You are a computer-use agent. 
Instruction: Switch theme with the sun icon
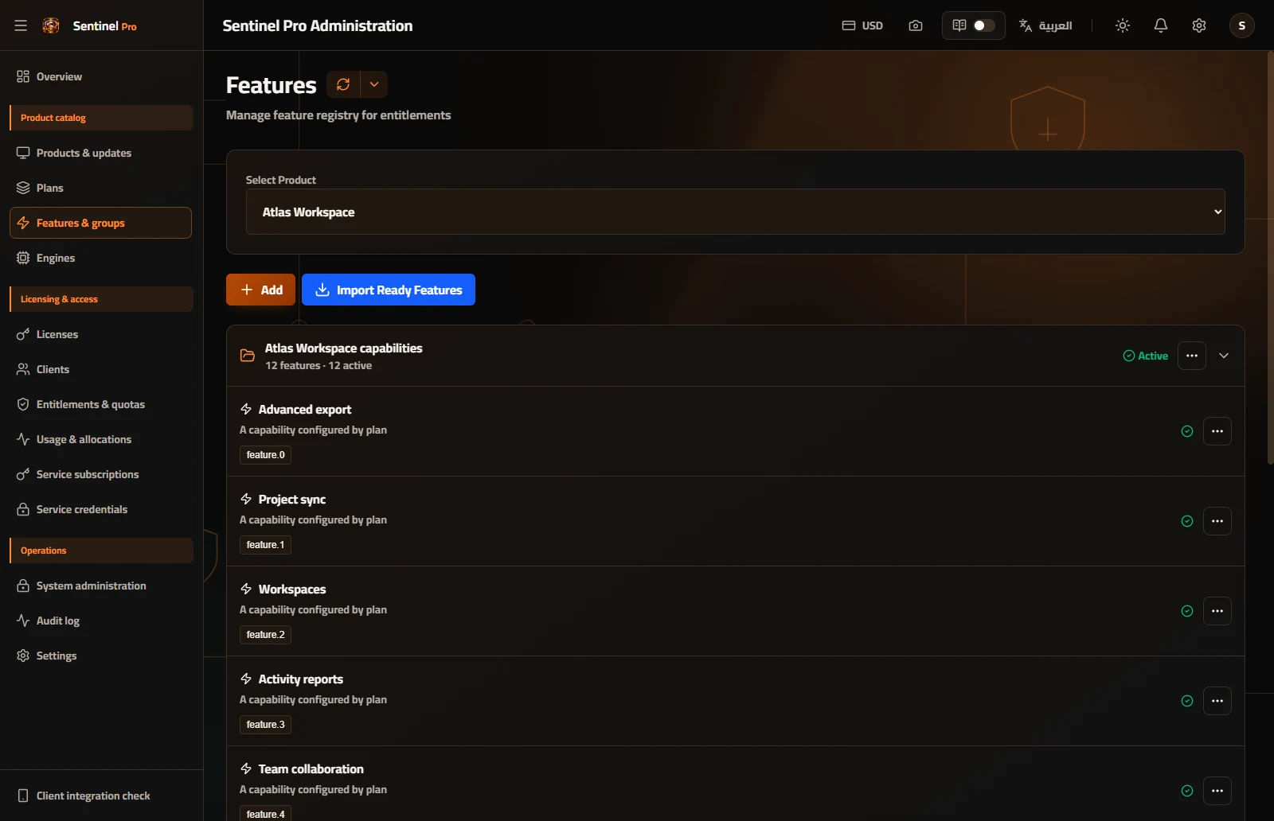[x=1123, y=25]
